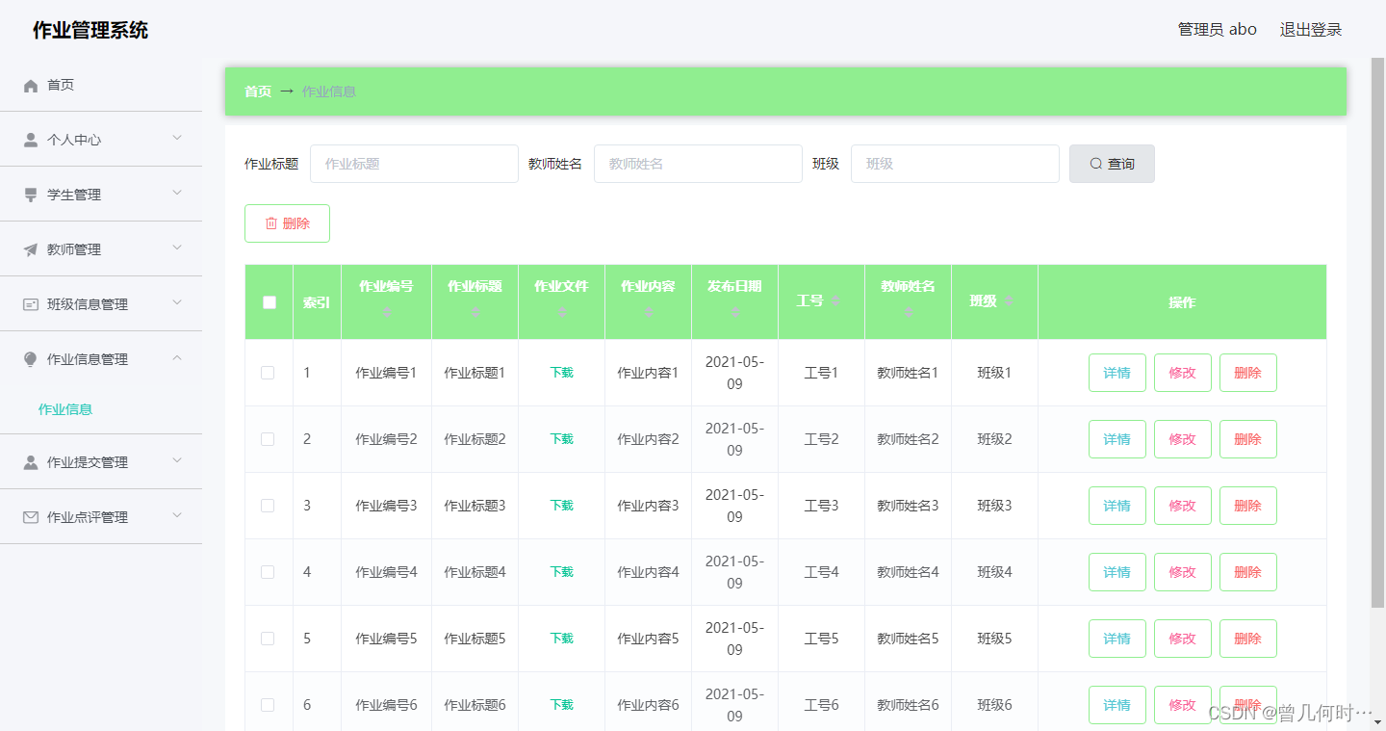The height and width of the screenshot is (731, 1386).
Task: Expand the 作业提交管理 menu
Action: tap(176, 461)
